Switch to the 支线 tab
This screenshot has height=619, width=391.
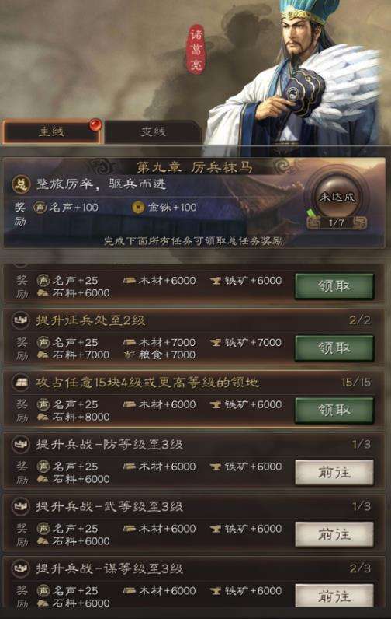pyautogui.click(x=154, y=131)
